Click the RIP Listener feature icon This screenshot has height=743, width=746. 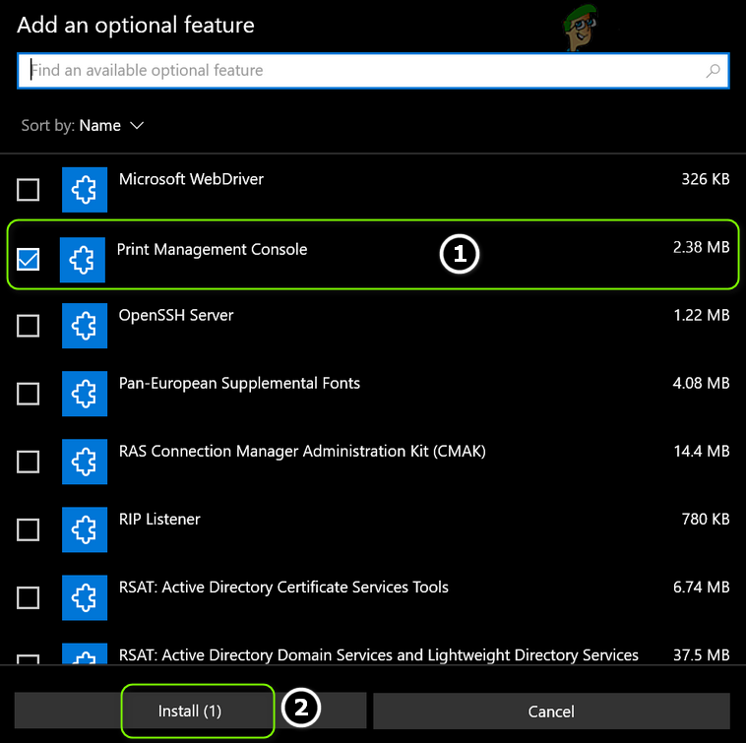[x=85, y=529]
